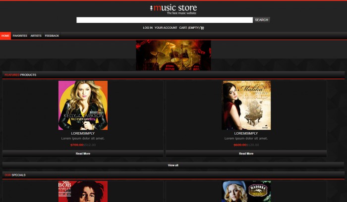Open the Kelly Clarkson album cover

(83, 105)
